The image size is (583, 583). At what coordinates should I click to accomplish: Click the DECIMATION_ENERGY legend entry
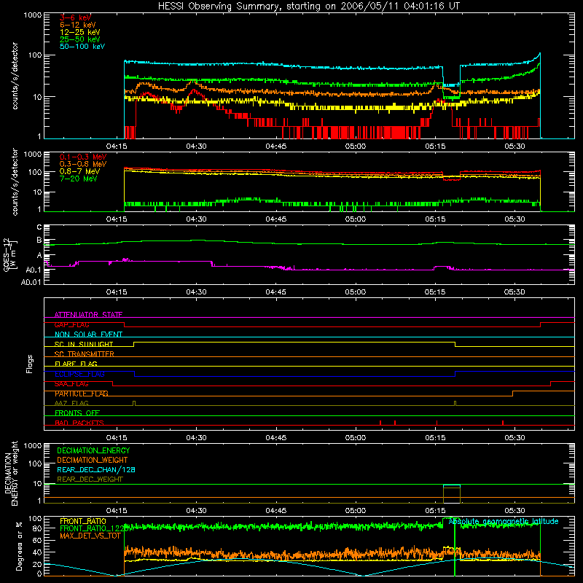[93, 450]
